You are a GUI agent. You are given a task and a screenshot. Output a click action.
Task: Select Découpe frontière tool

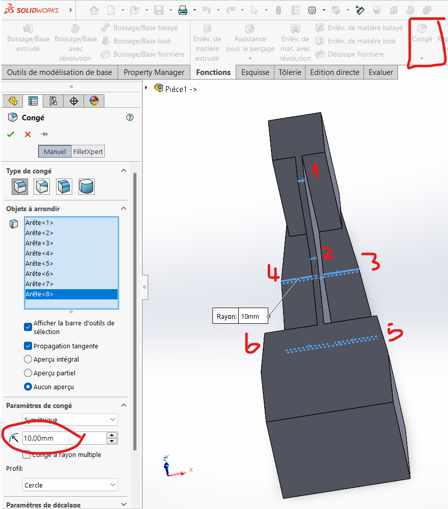(x=350, y=54)
